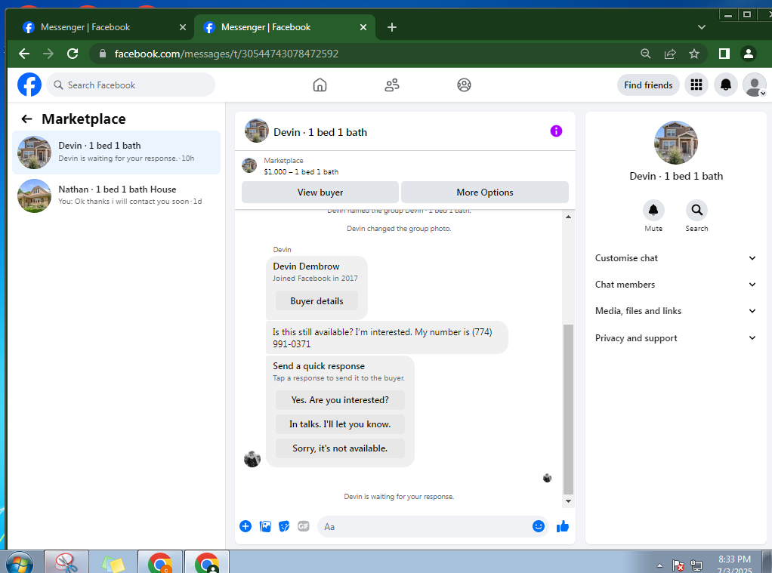Expand Media, files and links section

tap(675, 311)
